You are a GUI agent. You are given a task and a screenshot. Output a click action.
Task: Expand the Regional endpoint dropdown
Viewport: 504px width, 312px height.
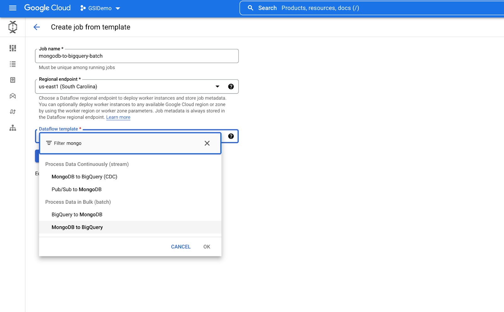pos(217,87)
